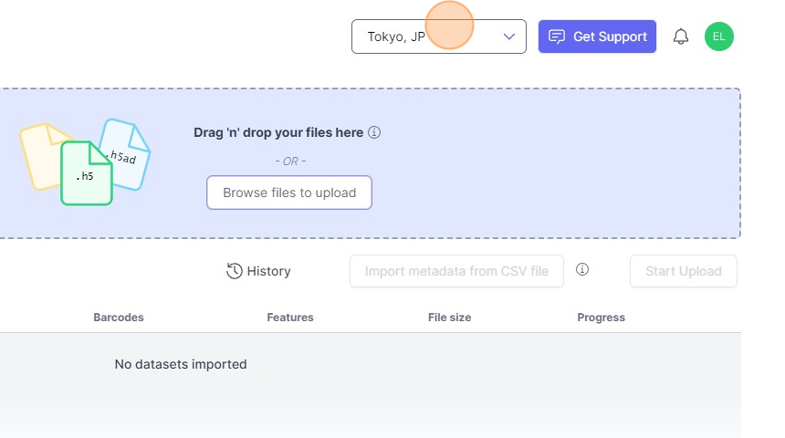The width and height of the screenshot is (785, 438).
Task: Open the notifications bell
Action: click(x=681, y=36)
